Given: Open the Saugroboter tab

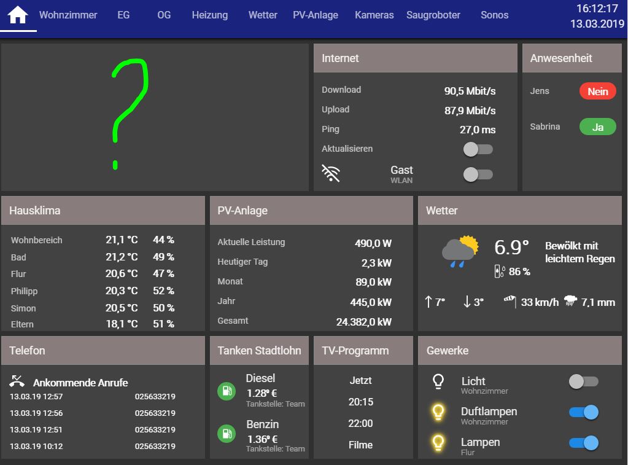Looking at the screenshot, I should pos(433,15).
